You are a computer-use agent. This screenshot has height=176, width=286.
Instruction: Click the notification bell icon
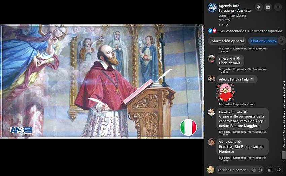pyautogui.click(x=259, y=7)
